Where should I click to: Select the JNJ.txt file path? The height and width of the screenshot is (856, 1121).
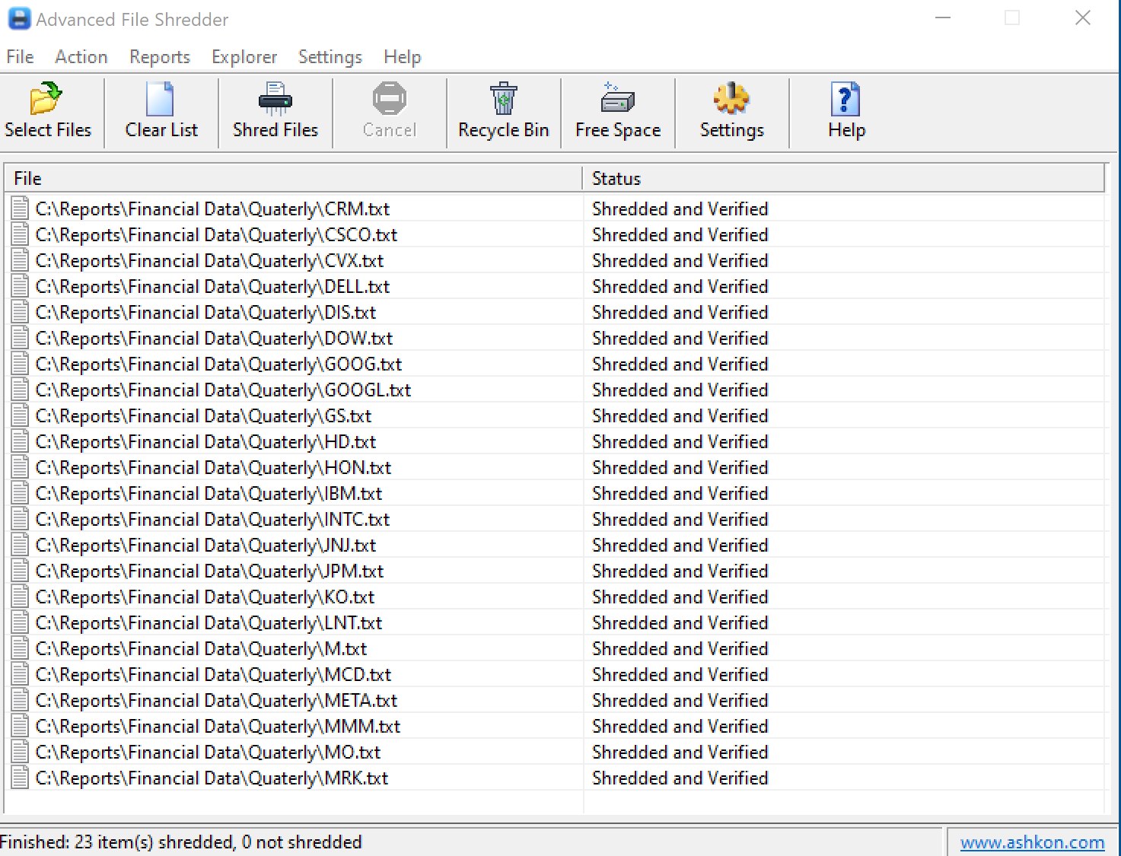pyautogui.click(x=205, y=545)
